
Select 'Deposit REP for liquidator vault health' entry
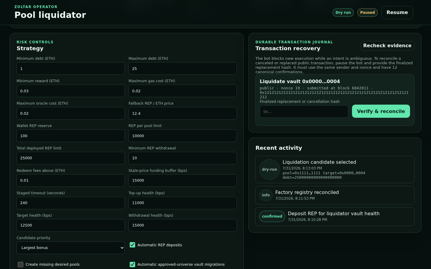pyautogui.click(x=335, y=216)
